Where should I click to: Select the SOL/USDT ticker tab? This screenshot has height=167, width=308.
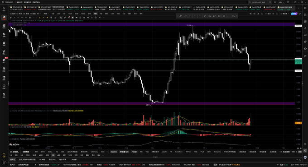tap(171, 8)
